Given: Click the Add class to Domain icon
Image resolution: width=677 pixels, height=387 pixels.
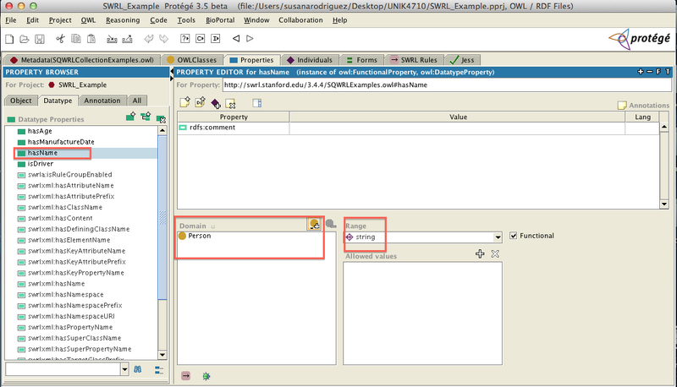Looking at the screenshot, I should click(314, 224).
